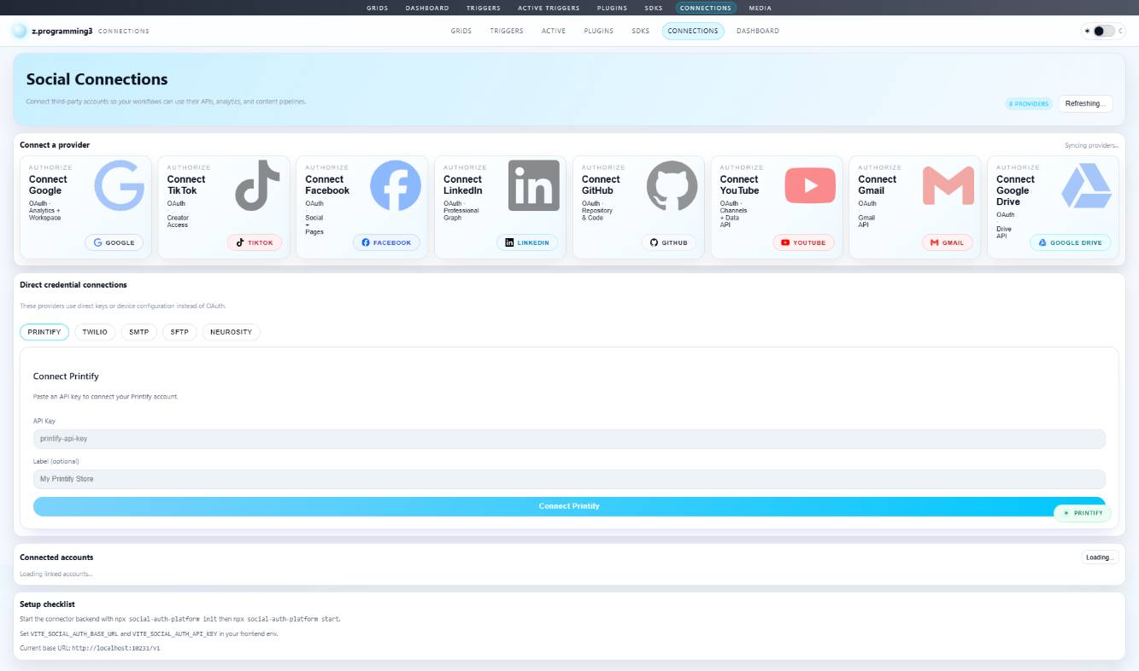Click the Loading... button in Connected accounts

point(1101,557)
